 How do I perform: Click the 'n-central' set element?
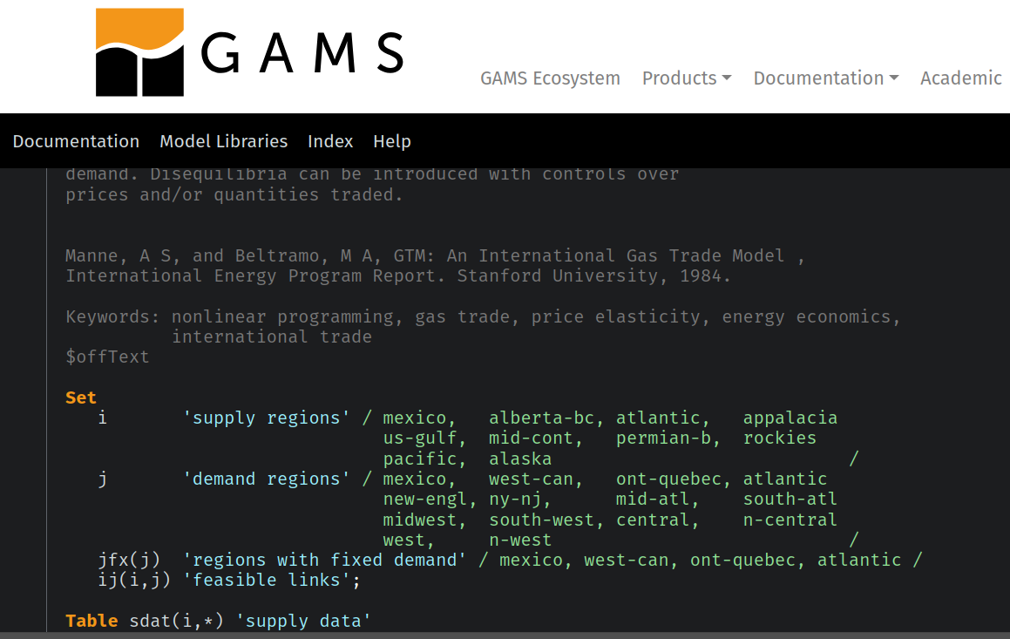pyautogui.click(x=790, y=520)
